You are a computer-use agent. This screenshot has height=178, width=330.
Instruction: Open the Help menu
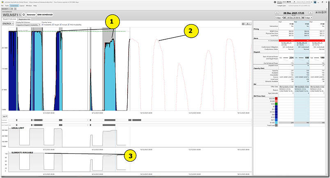click(x=35, y=6)
